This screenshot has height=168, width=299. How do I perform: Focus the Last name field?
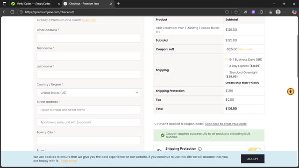89,75
